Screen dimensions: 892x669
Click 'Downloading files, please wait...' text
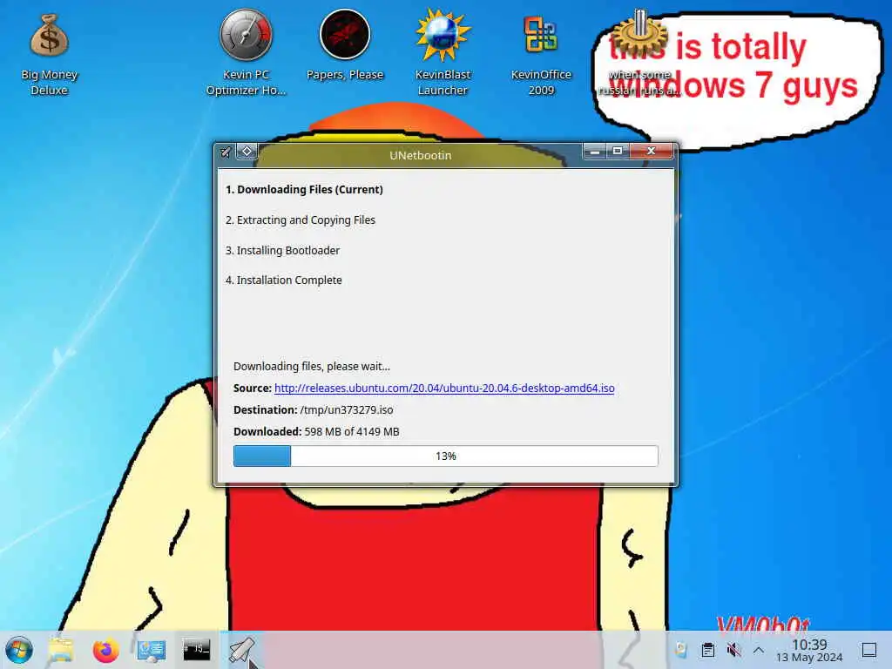click(312, 367)
